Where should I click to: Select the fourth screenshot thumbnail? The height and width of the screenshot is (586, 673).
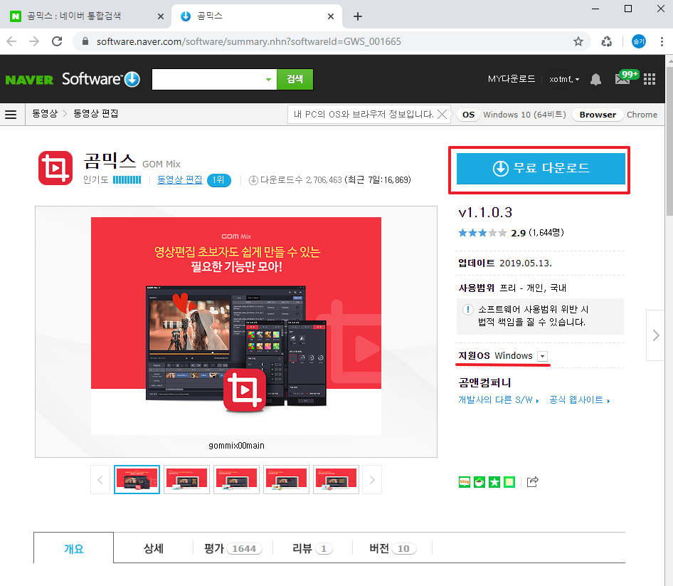coord(286,479)
